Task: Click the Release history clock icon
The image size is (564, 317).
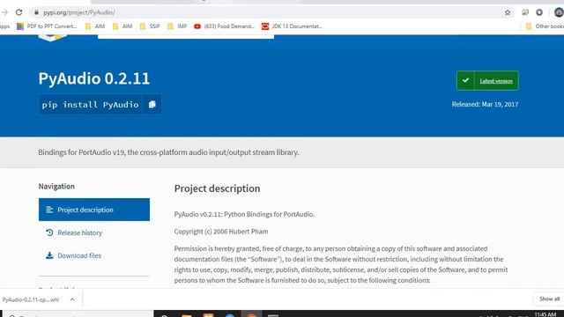Action: 49,232
